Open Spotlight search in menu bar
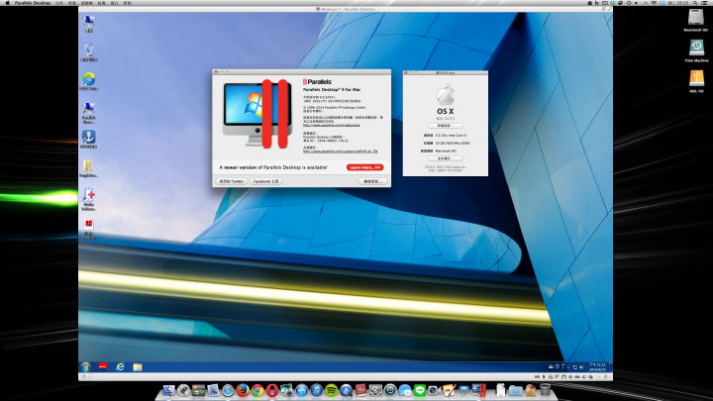 pyautogui.click(x=695, y=3)
